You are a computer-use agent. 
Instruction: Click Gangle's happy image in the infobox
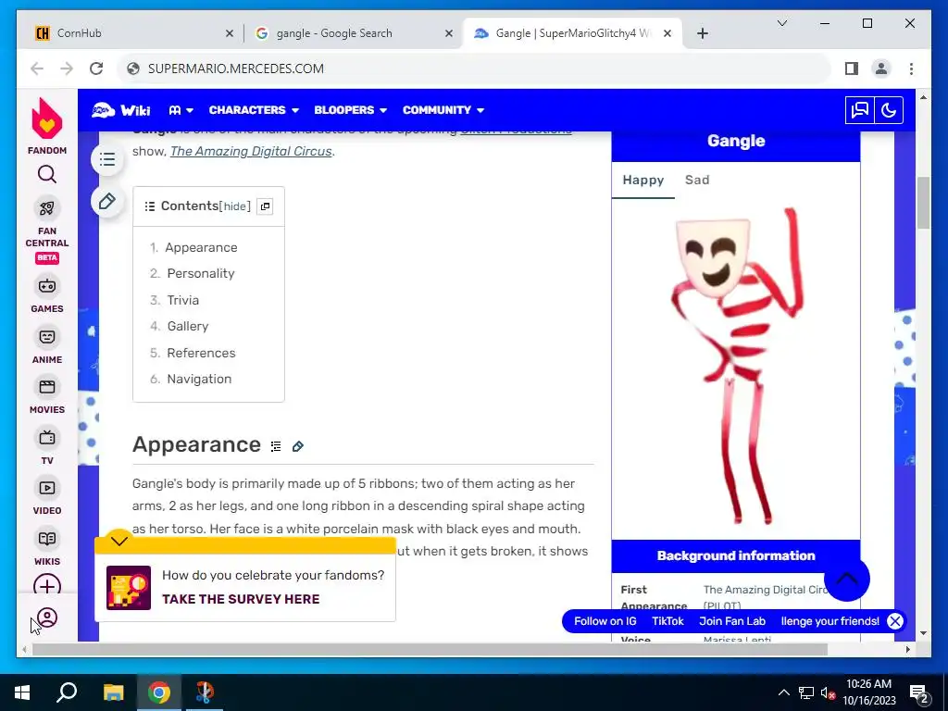pyautogui.click(x=736, y=367)
